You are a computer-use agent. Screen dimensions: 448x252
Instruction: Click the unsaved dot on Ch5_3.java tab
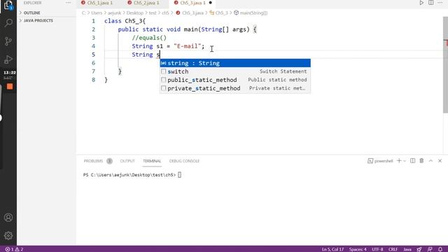pos(211,3)
